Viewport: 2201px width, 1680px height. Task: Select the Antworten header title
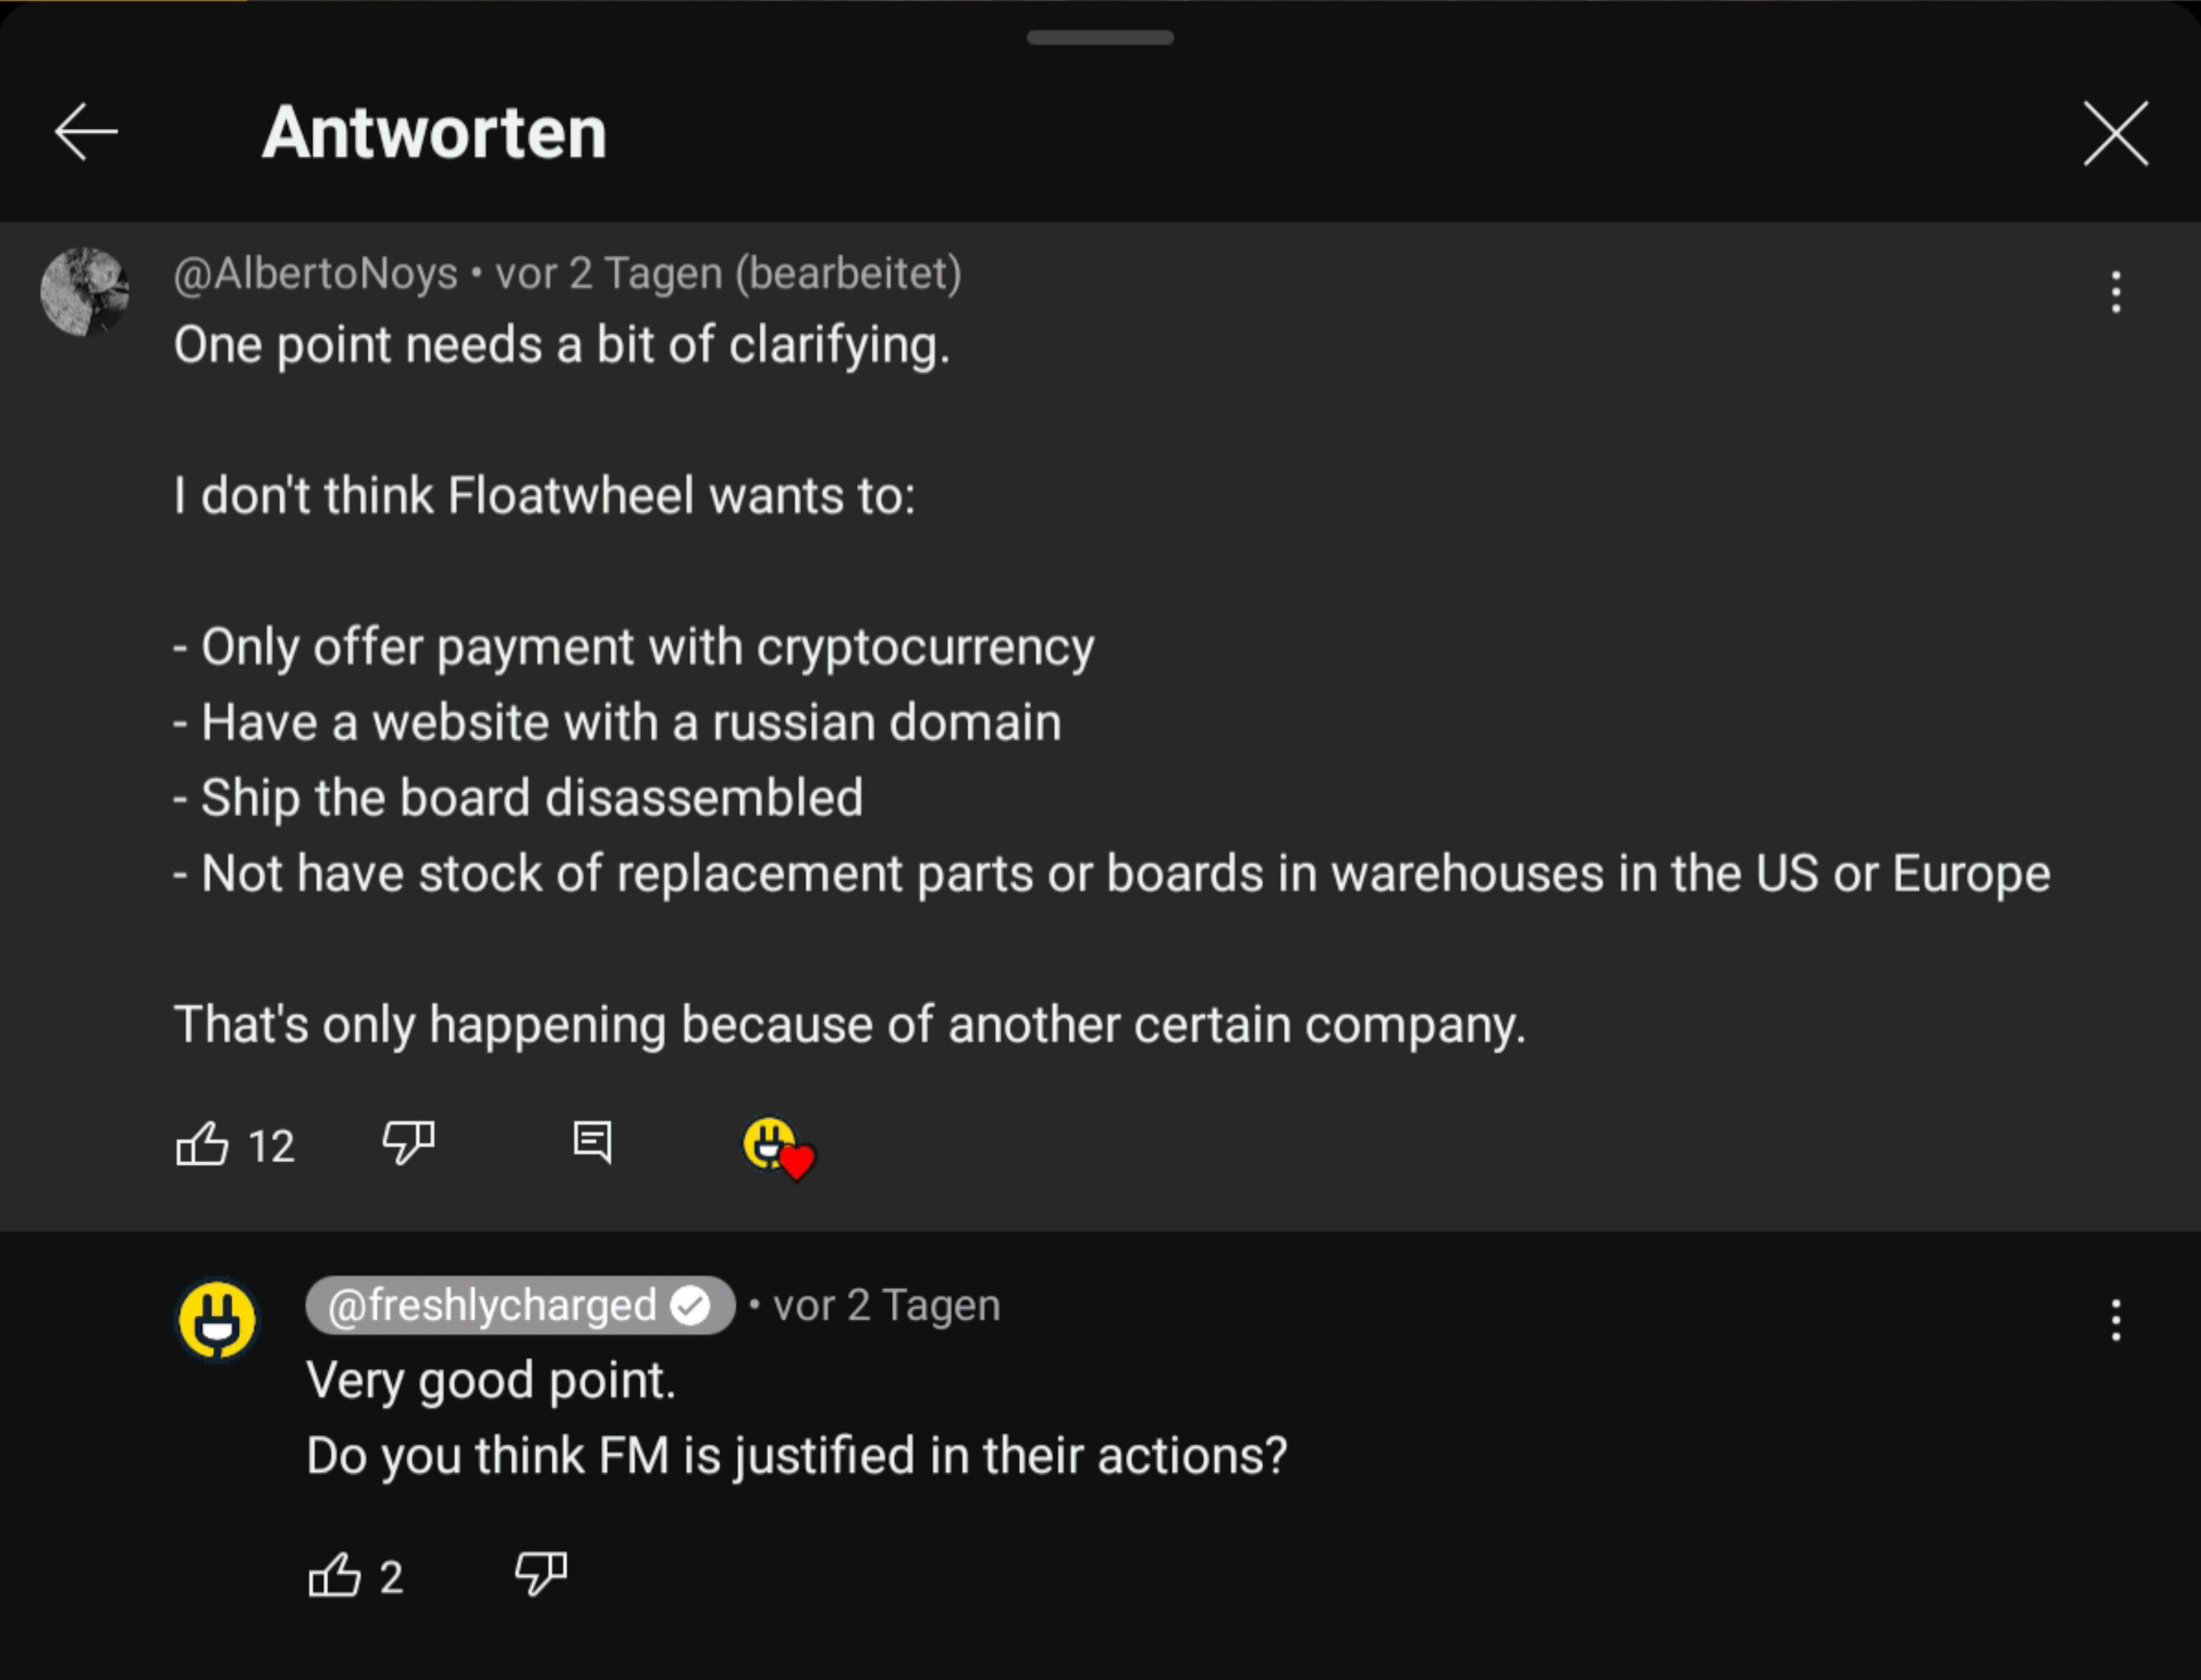tap(434, 132)
